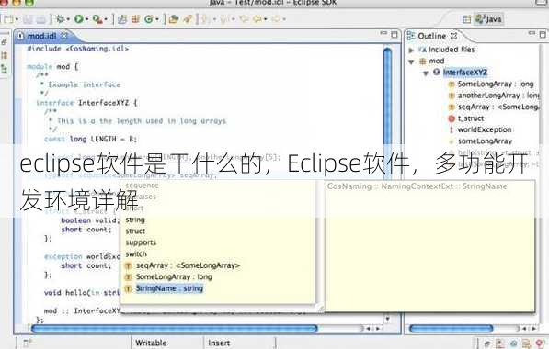Click the 'Writable' status bar field
Image resolution: width=549 pixels, height=349 pixels.
click(x=151, y=343)
